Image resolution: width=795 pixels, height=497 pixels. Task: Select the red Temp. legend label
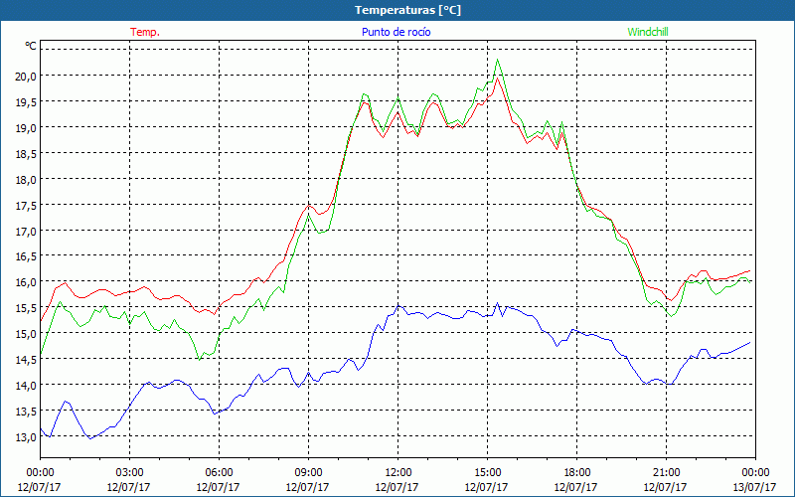[x=145, y=32]
